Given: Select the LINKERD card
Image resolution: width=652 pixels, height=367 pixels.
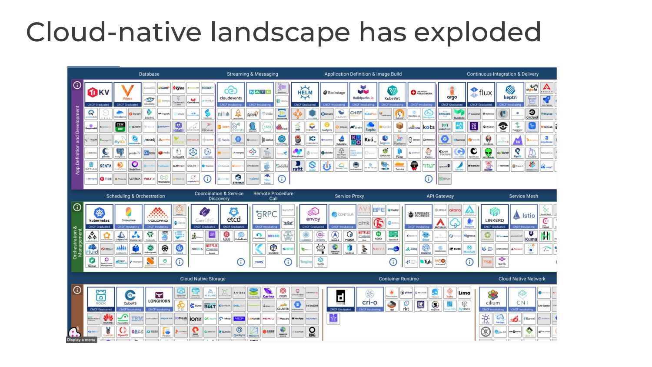Looking at the screenshot, I should click(x=495, y=217).
